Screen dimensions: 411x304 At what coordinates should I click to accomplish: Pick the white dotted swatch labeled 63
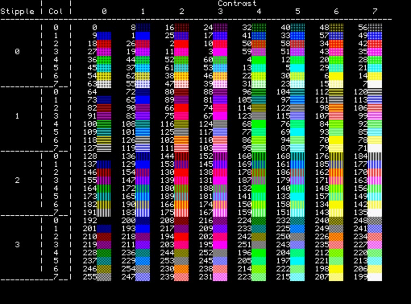(x=104, y=84)
